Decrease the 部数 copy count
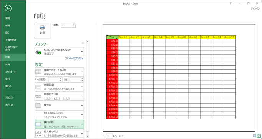262x139 pixels. pos(74,26)
